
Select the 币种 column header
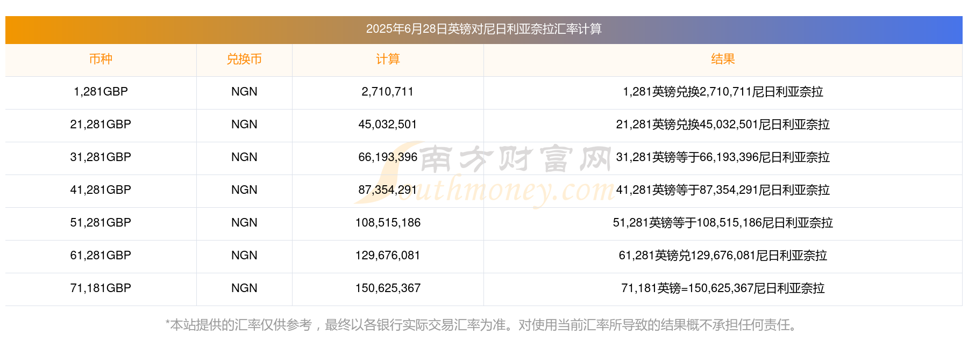(101, 59)
